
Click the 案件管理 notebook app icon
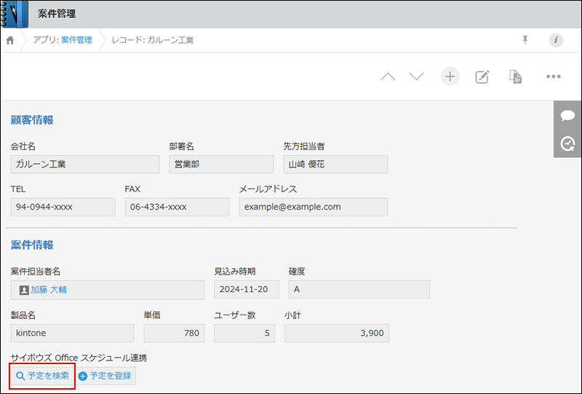pyautogui.click(x=15, y=14)
